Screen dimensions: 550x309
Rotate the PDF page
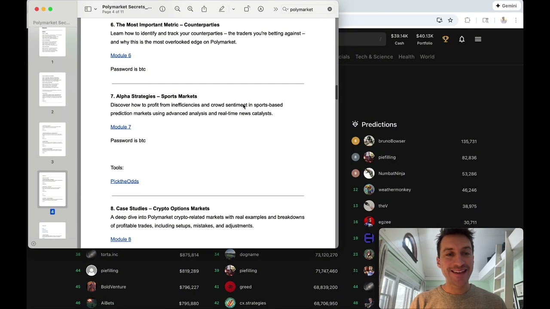pos(247,9)
